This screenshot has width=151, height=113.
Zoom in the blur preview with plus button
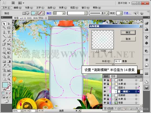pos(97,51)
